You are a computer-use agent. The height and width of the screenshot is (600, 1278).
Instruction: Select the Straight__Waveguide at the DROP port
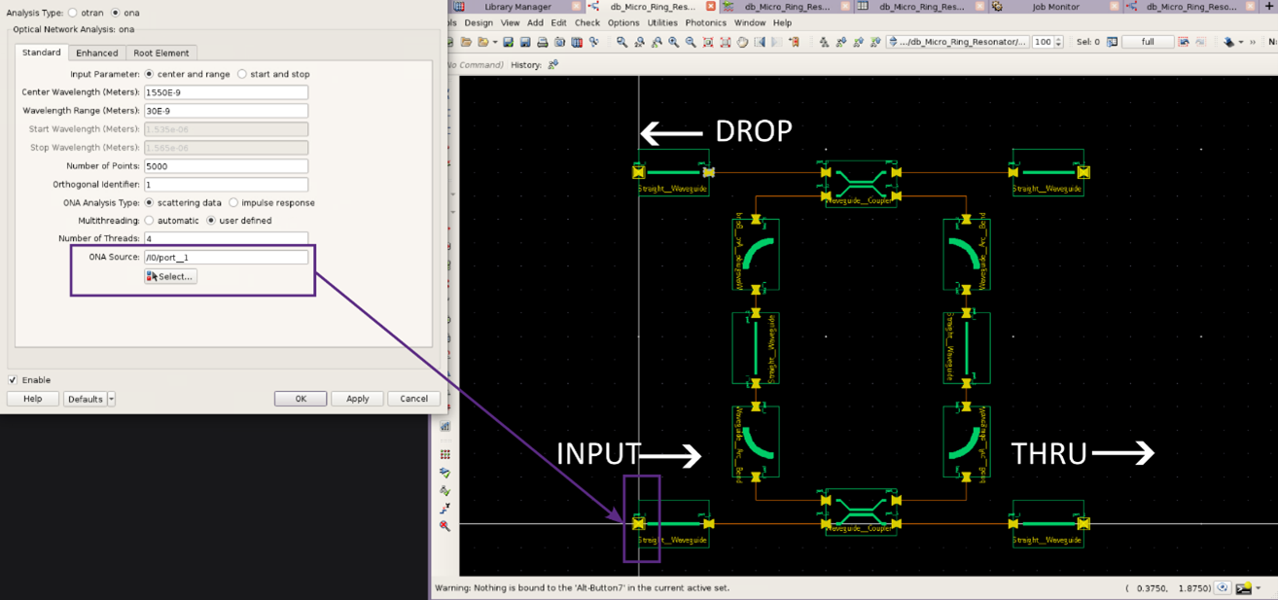click(x=673, y=173)
